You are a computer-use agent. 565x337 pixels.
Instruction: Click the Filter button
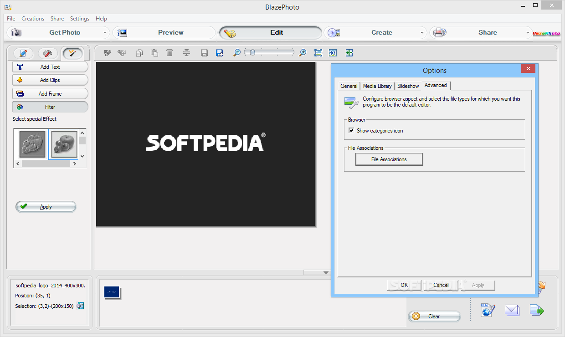(x=50, y=107)
